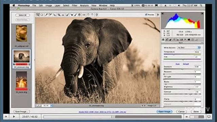
Task: Open the Photoshop application menu
Action: [x=24, y=5]
